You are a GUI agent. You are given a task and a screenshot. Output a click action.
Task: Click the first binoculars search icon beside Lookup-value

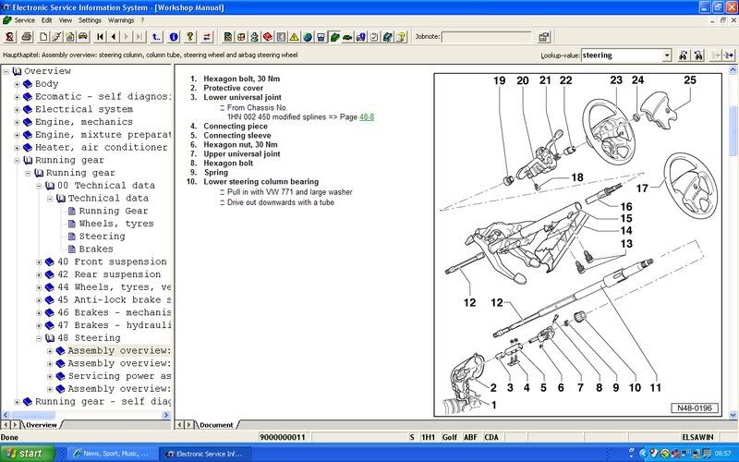tap(683, 55)
